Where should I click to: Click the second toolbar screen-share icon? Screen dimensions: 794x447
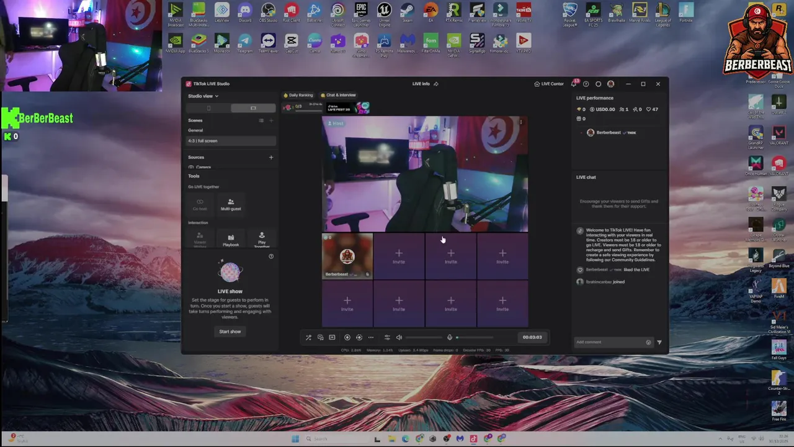pos(321,338)
